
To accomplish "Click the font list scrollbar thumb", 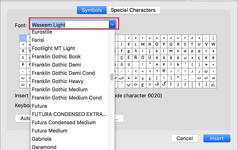I will coord(112,77).
